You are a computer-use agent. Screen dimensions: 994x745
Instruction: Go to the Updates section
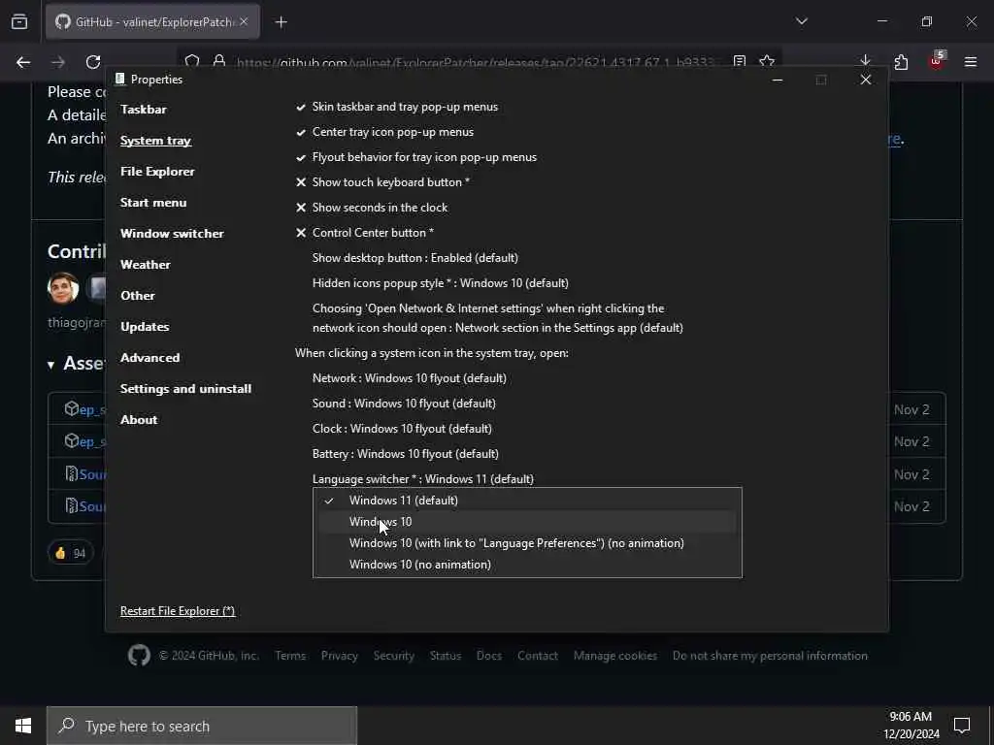coord(145,326)
